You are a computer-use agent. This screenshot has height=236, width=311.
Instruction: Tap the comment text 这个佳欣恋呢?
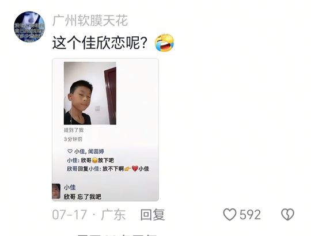click(x=100, y=43)
